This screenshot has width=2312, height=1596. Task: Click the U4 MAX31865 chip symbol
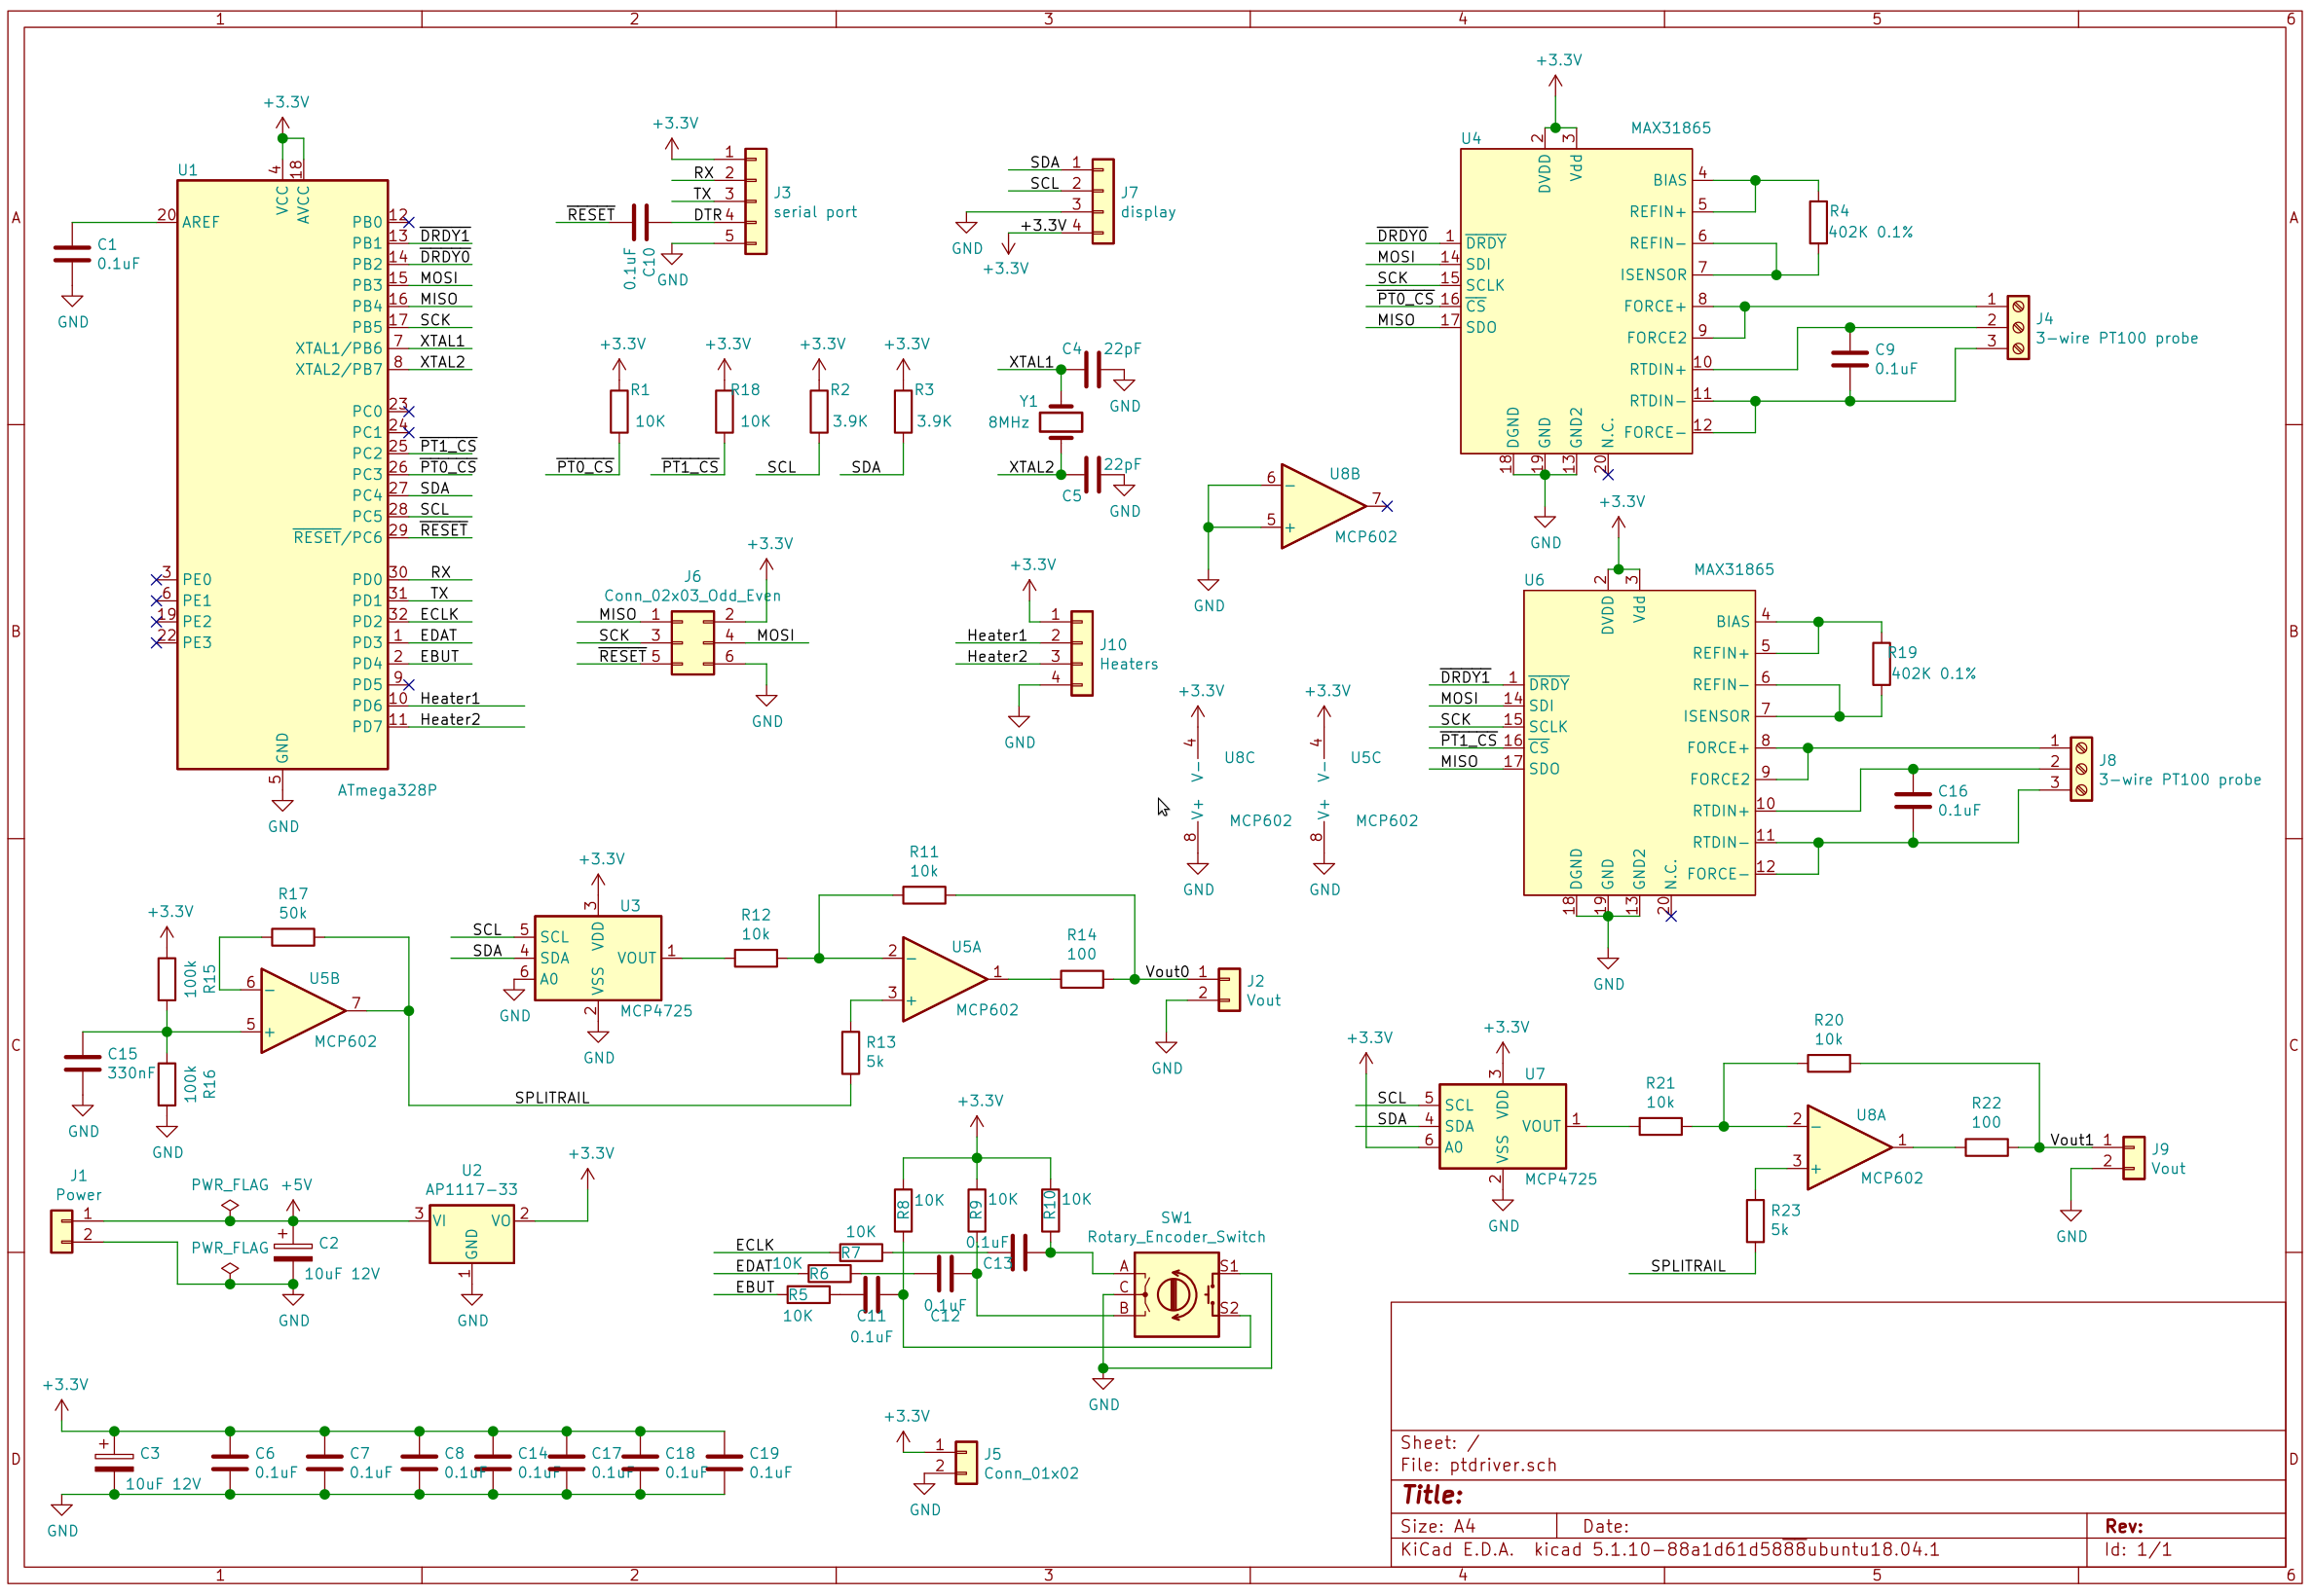pyautogui.click(x=1576, y=301)
